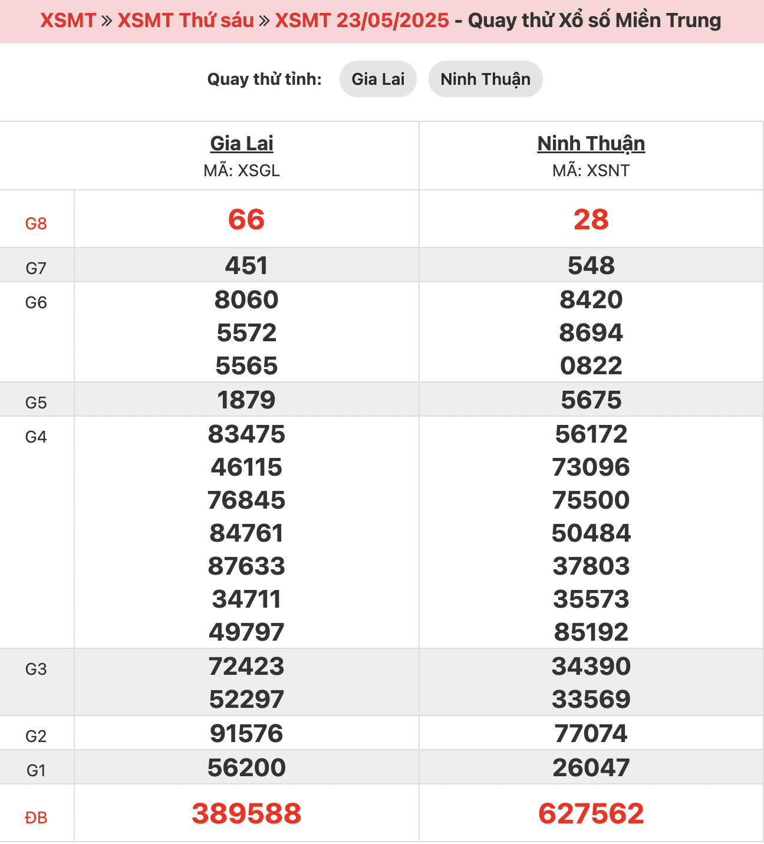Click the G4 row label
Image resolution: width=764 pixels, height=844 pixels.
[36, 437]
